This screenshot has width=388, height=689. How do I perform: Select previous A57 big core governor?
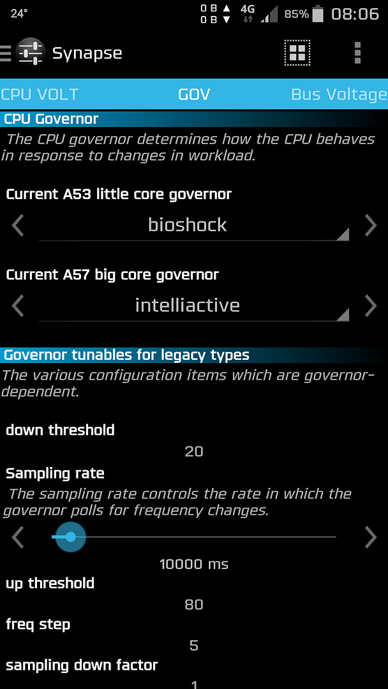coord(18,306)
